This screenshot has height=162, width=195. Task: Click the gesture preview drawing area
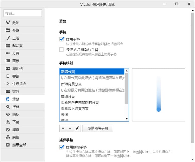[x=158, y=95]
